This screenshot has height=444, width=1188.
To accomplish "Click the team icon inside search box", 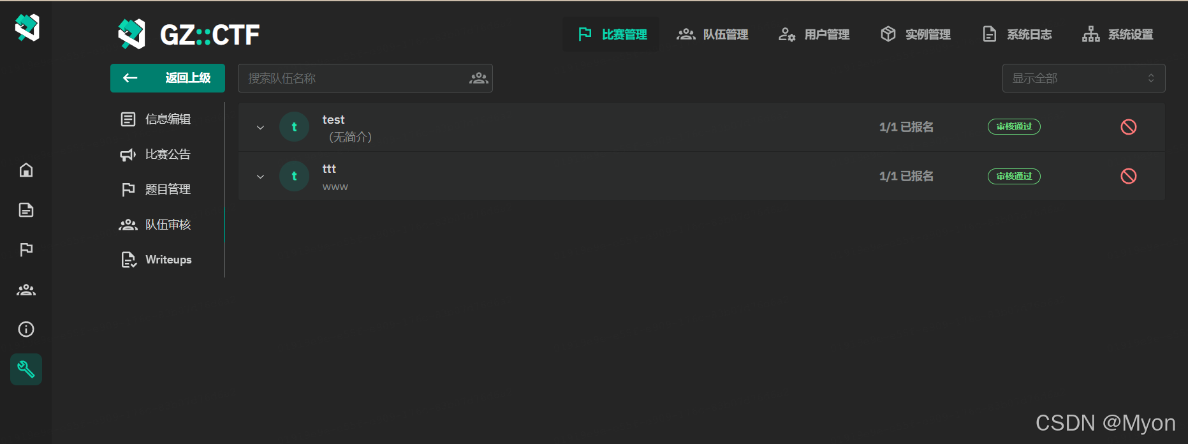I will pyautogui.click(x=479, y=78).
